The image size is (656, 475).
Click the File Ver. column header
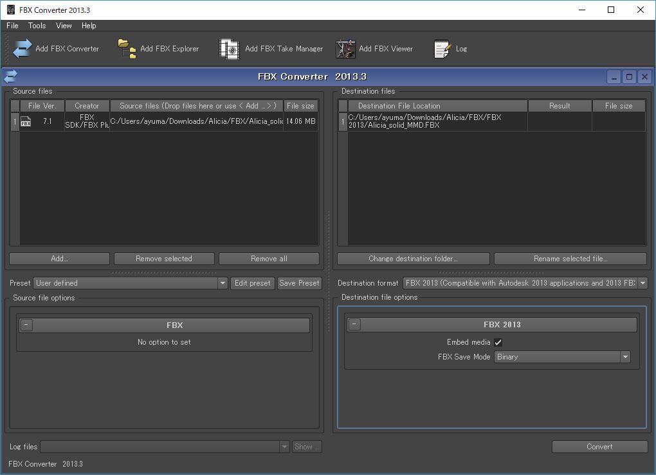(x=42, y=106)
